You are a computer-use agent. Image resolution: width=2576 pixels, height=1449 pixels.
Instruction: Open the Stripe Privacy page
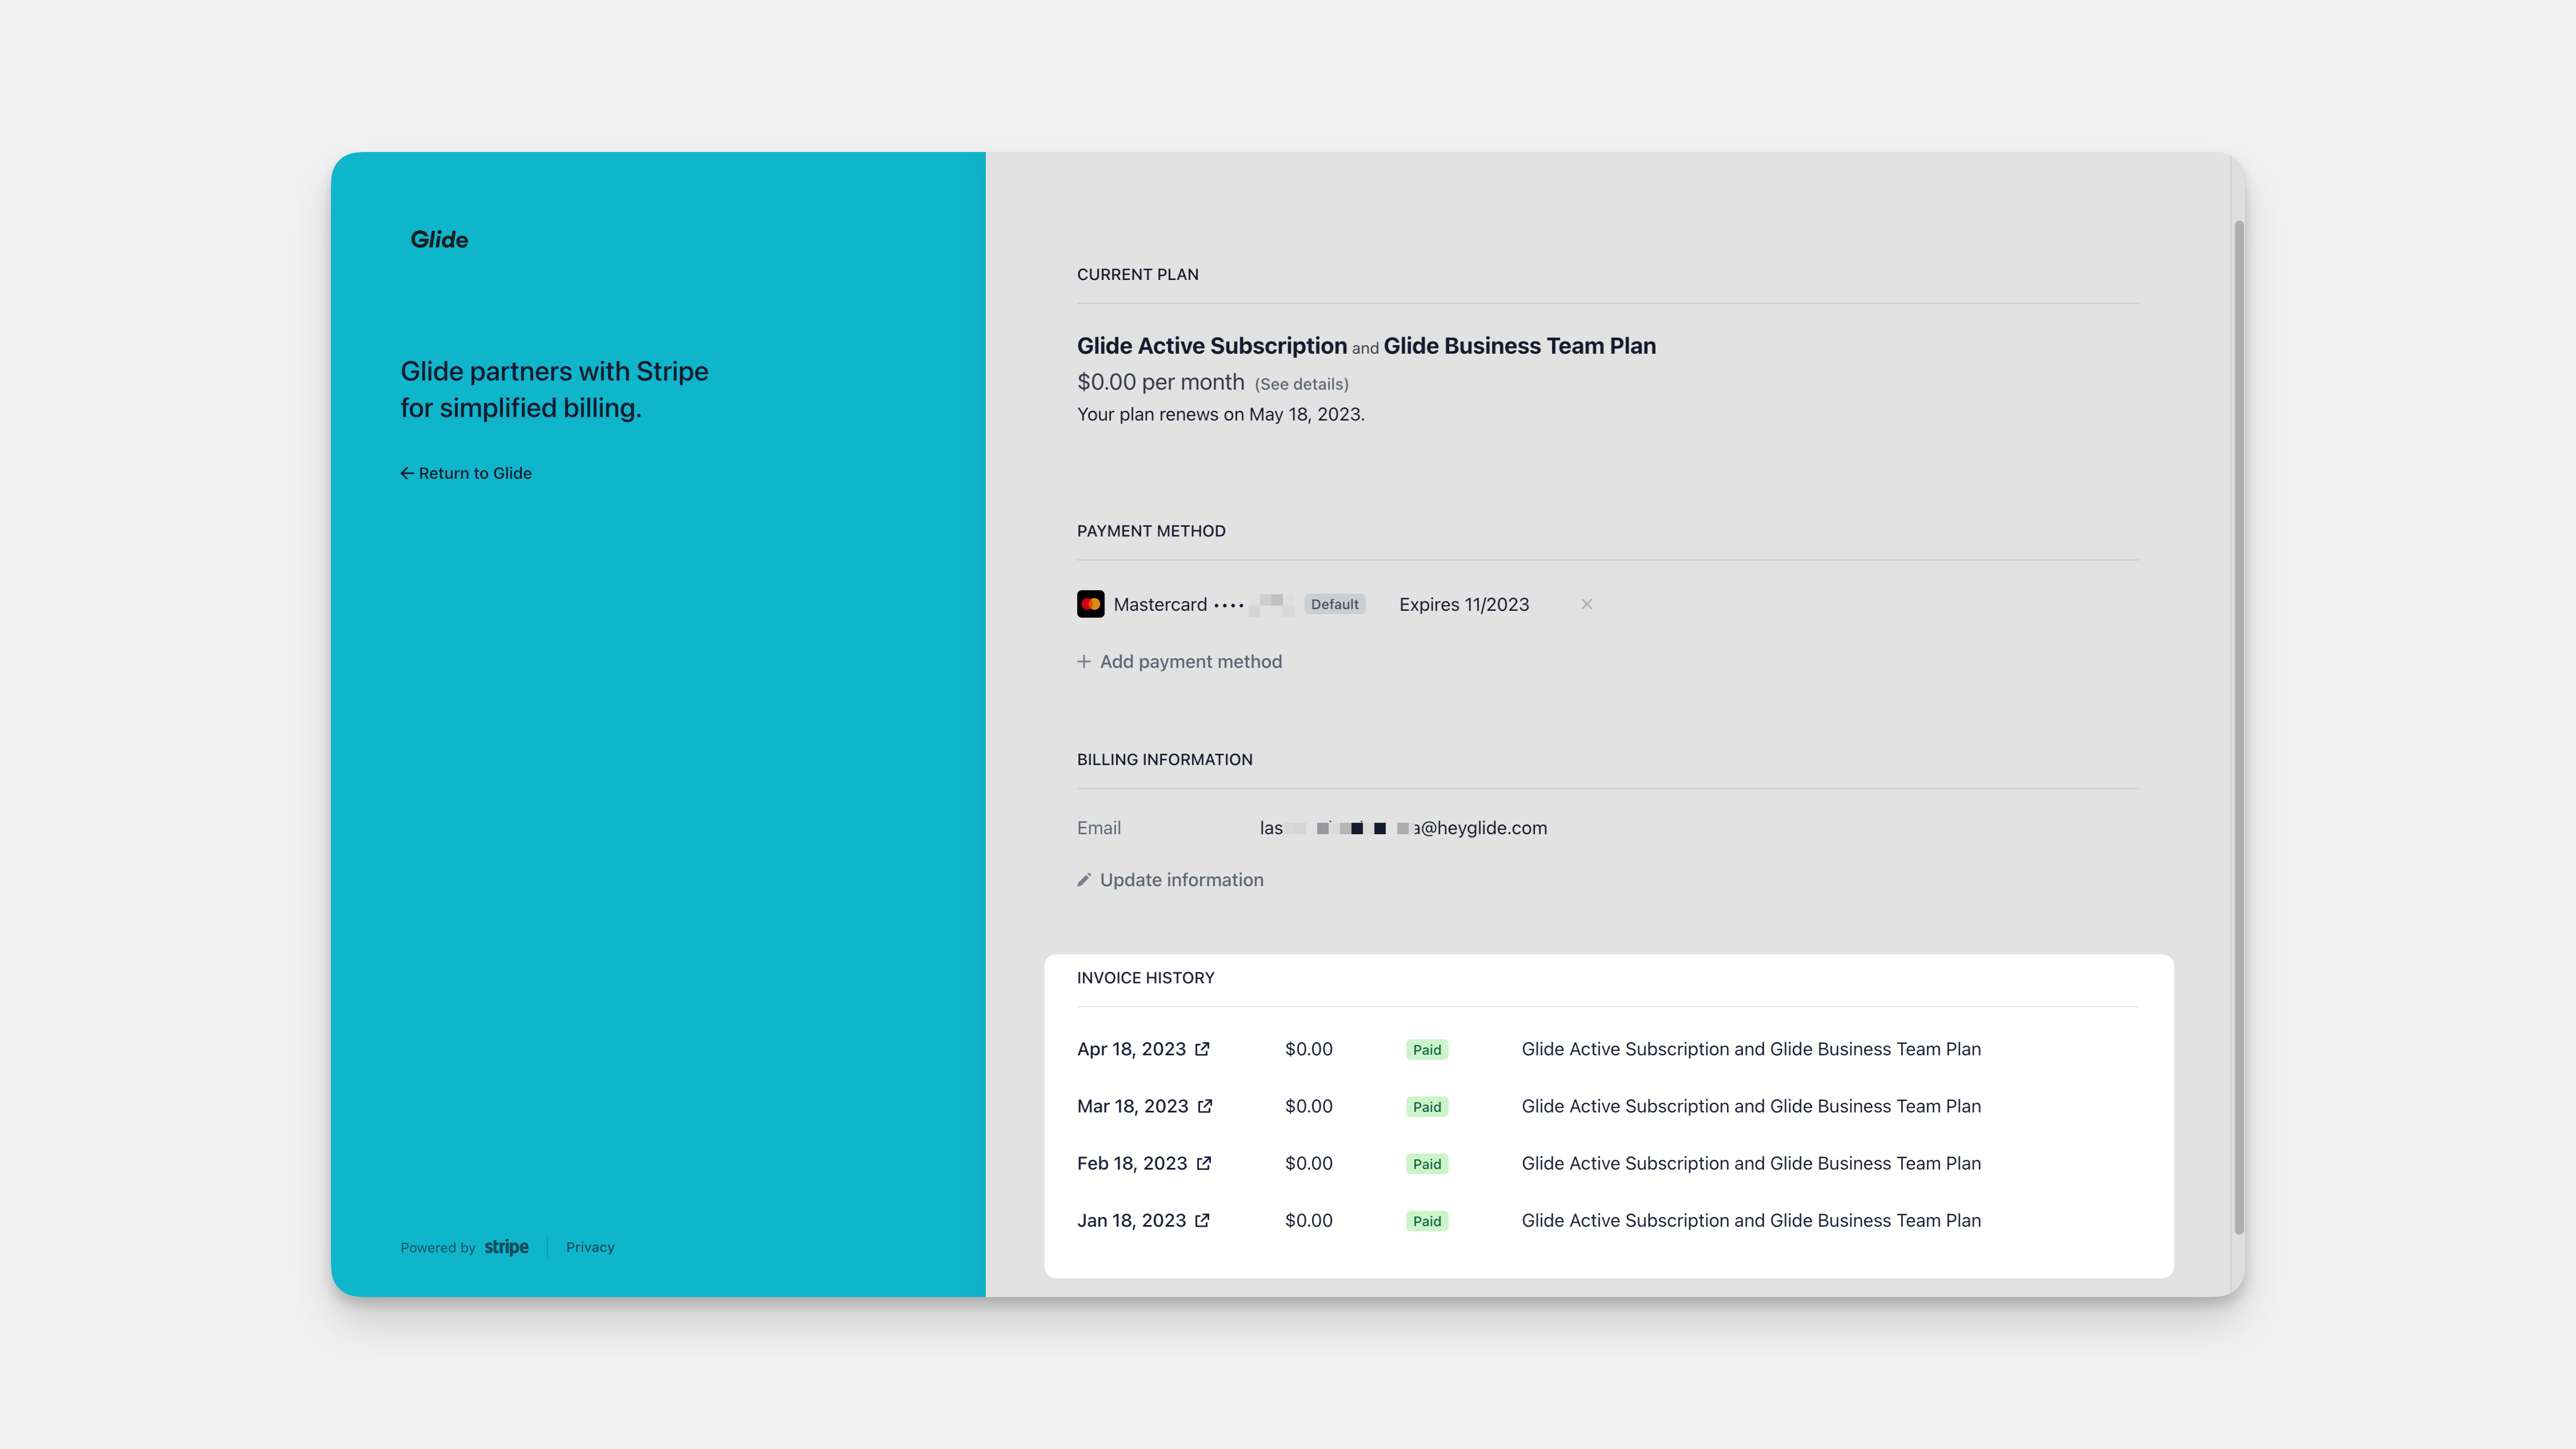tap(589, 1246)
